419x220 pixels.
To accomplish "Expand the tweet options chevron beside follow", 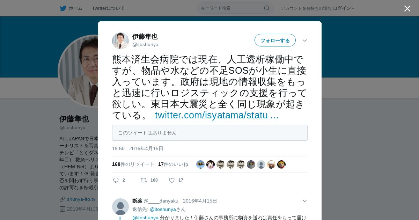I will tap(305, 41).
